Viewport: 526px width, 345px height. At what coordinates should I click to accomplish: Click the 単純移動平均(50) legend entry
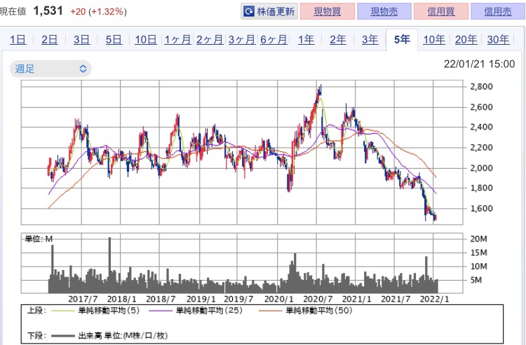point(306,311)
